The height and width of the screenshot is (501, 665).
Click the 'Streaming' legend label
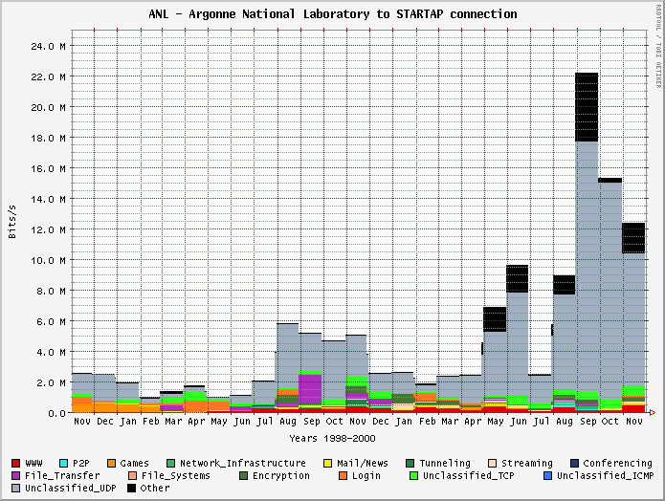tap(527, 464)
